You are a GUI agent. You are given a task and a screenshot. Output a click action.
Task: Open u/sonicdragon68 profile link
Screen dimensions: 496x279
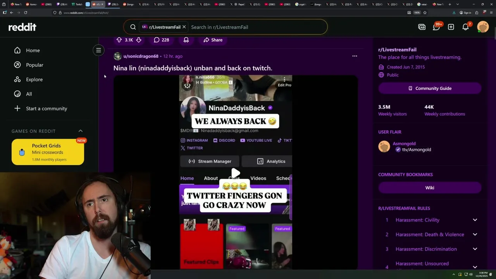141,56
